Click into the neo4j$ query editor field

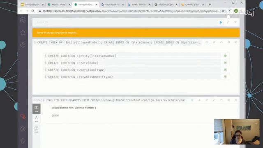click(126, 22)
